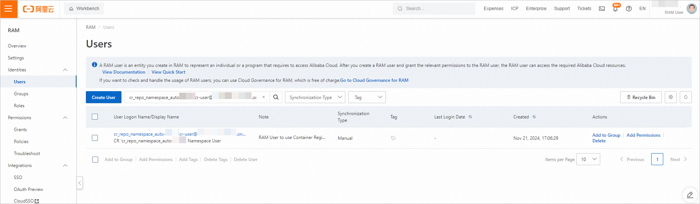Click the tag icon in the user row
Image resolution: width=700 pixels, height=204 pixels.
click(393, 138)
